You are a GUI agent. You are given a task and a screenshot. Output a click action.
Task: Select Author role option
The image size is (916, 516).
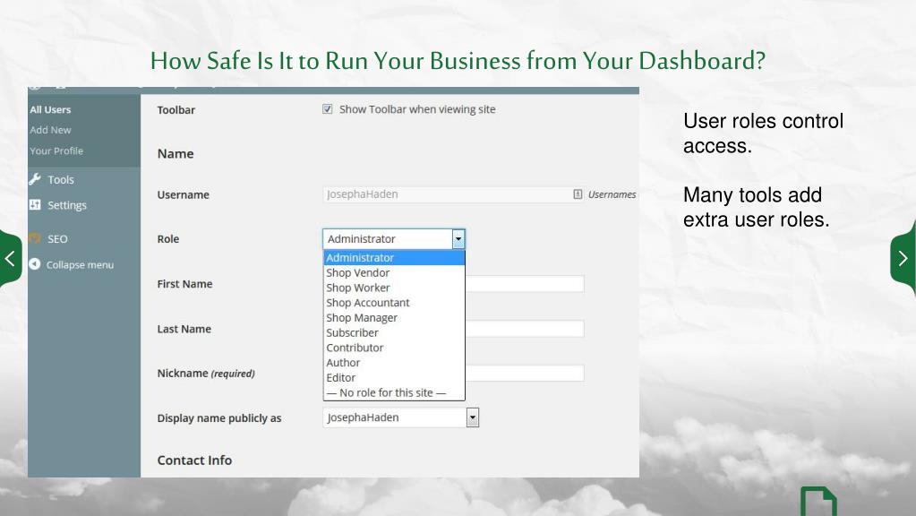pyautogui.click(x=394, y=363)
